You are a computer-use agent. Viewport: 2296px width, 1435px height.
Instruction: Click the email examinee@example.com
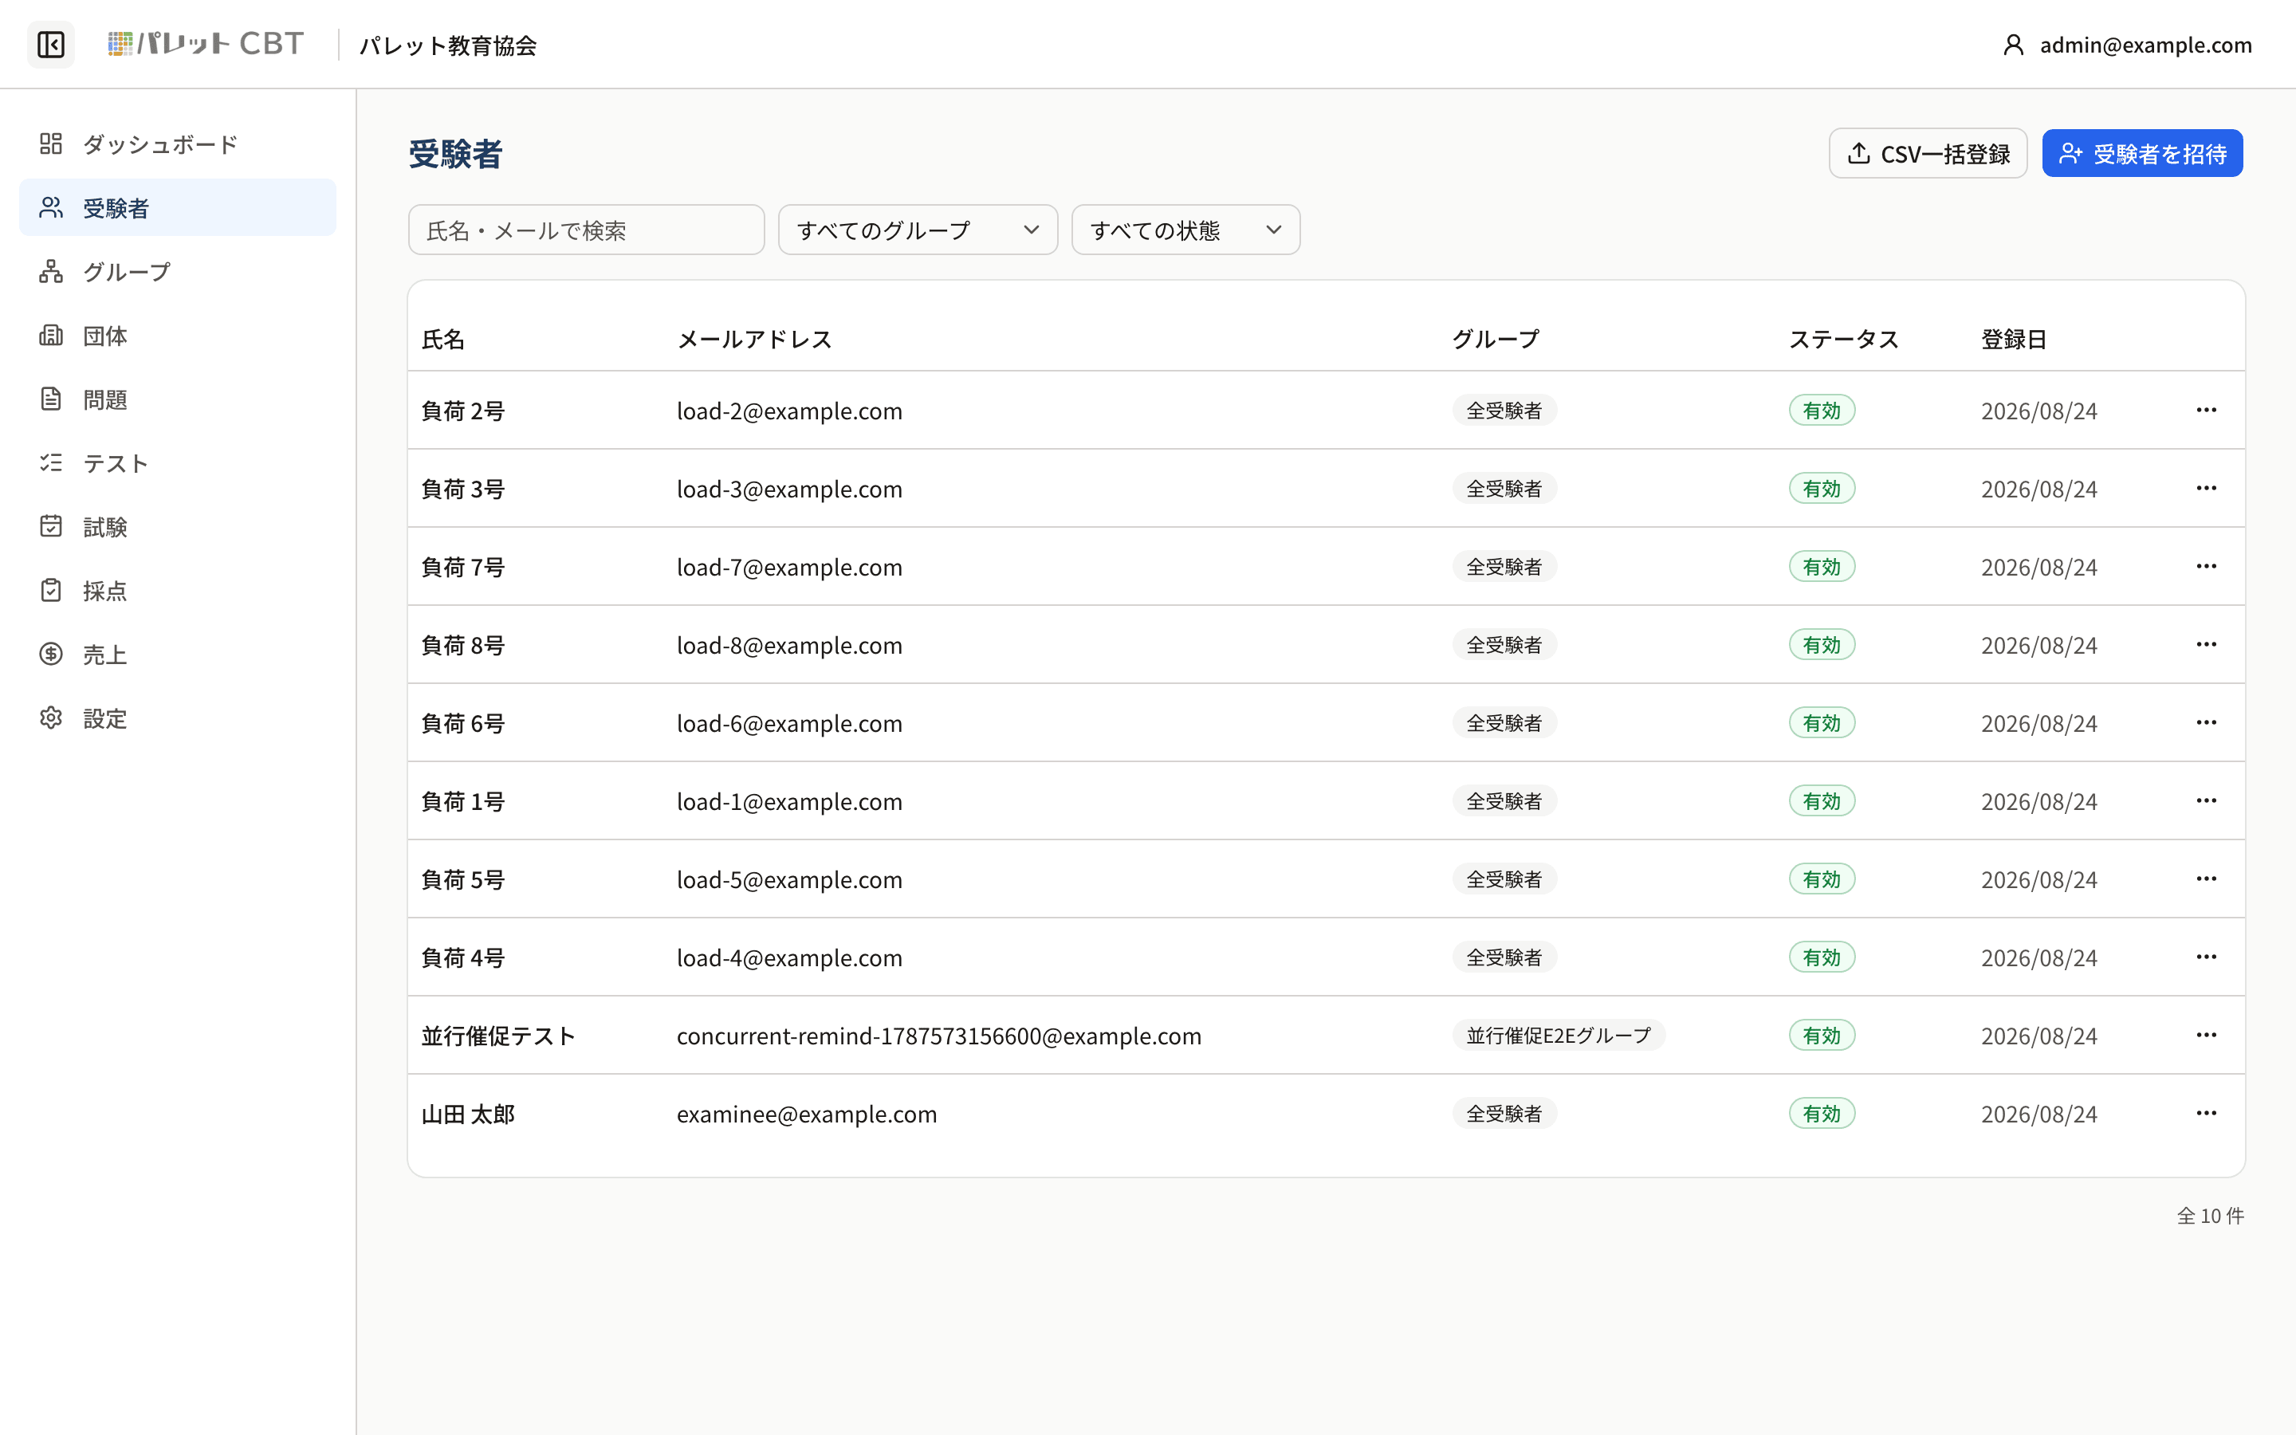click(807, 1115)
